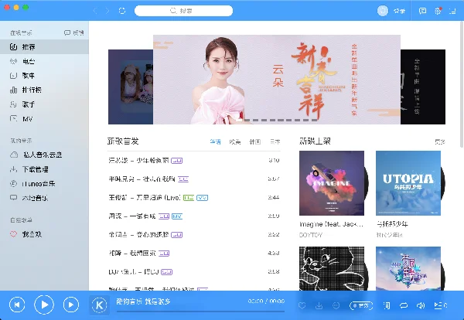Open more options circle in player bar
The image size is (464, 320).
(x=336, y=305)
